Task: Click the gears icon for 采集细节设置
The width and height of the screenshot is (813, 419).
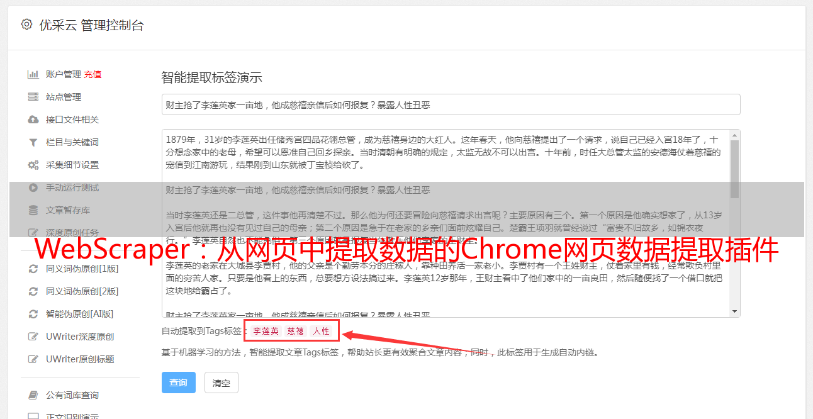Action: click(x=33, y=165)
